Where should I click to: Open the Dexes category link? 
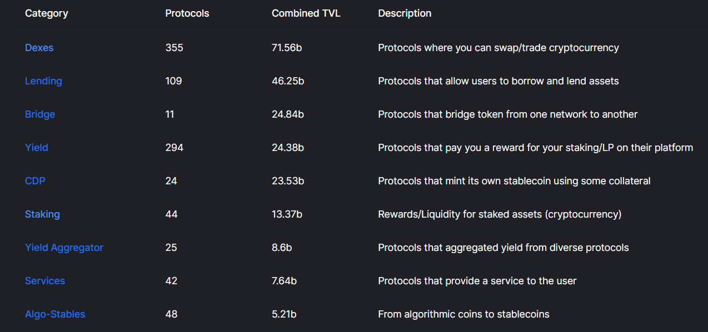pos(39,48)
